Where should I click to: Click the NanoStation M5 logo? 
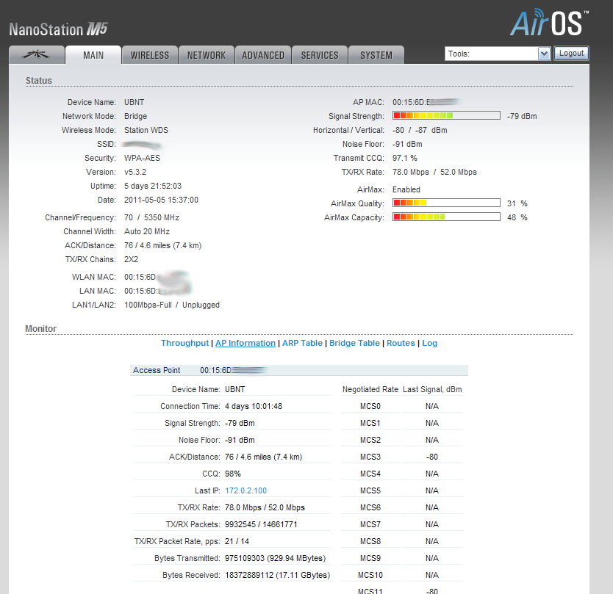click(58, 29)
